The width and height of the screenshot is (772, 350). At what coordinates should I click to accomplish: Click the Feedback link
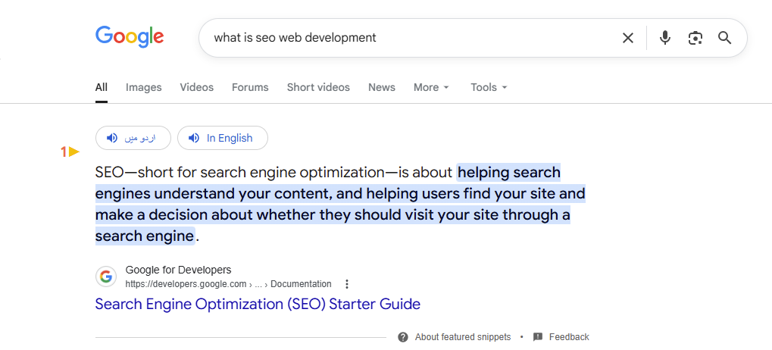coord(569,337)
